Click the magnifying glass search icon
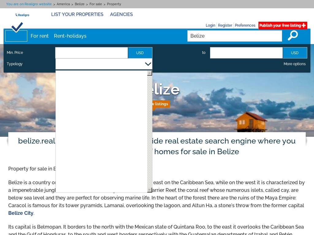Image resolution: width=314 pixels, height=235 pixels. click(293, 35)
